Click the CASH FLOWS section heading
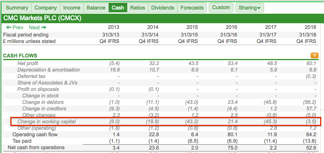 point(20,56)
